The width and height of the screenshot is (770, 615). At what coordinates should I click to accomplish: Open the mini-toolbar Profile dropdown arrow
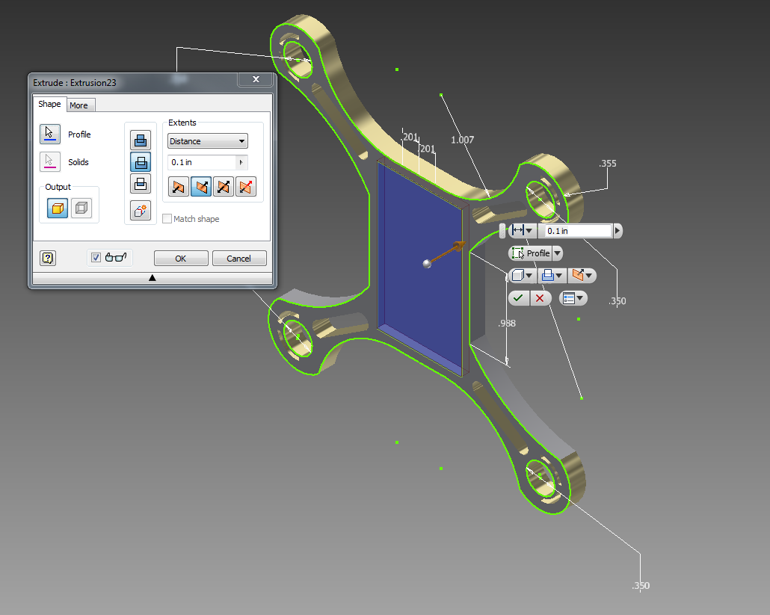557,253
